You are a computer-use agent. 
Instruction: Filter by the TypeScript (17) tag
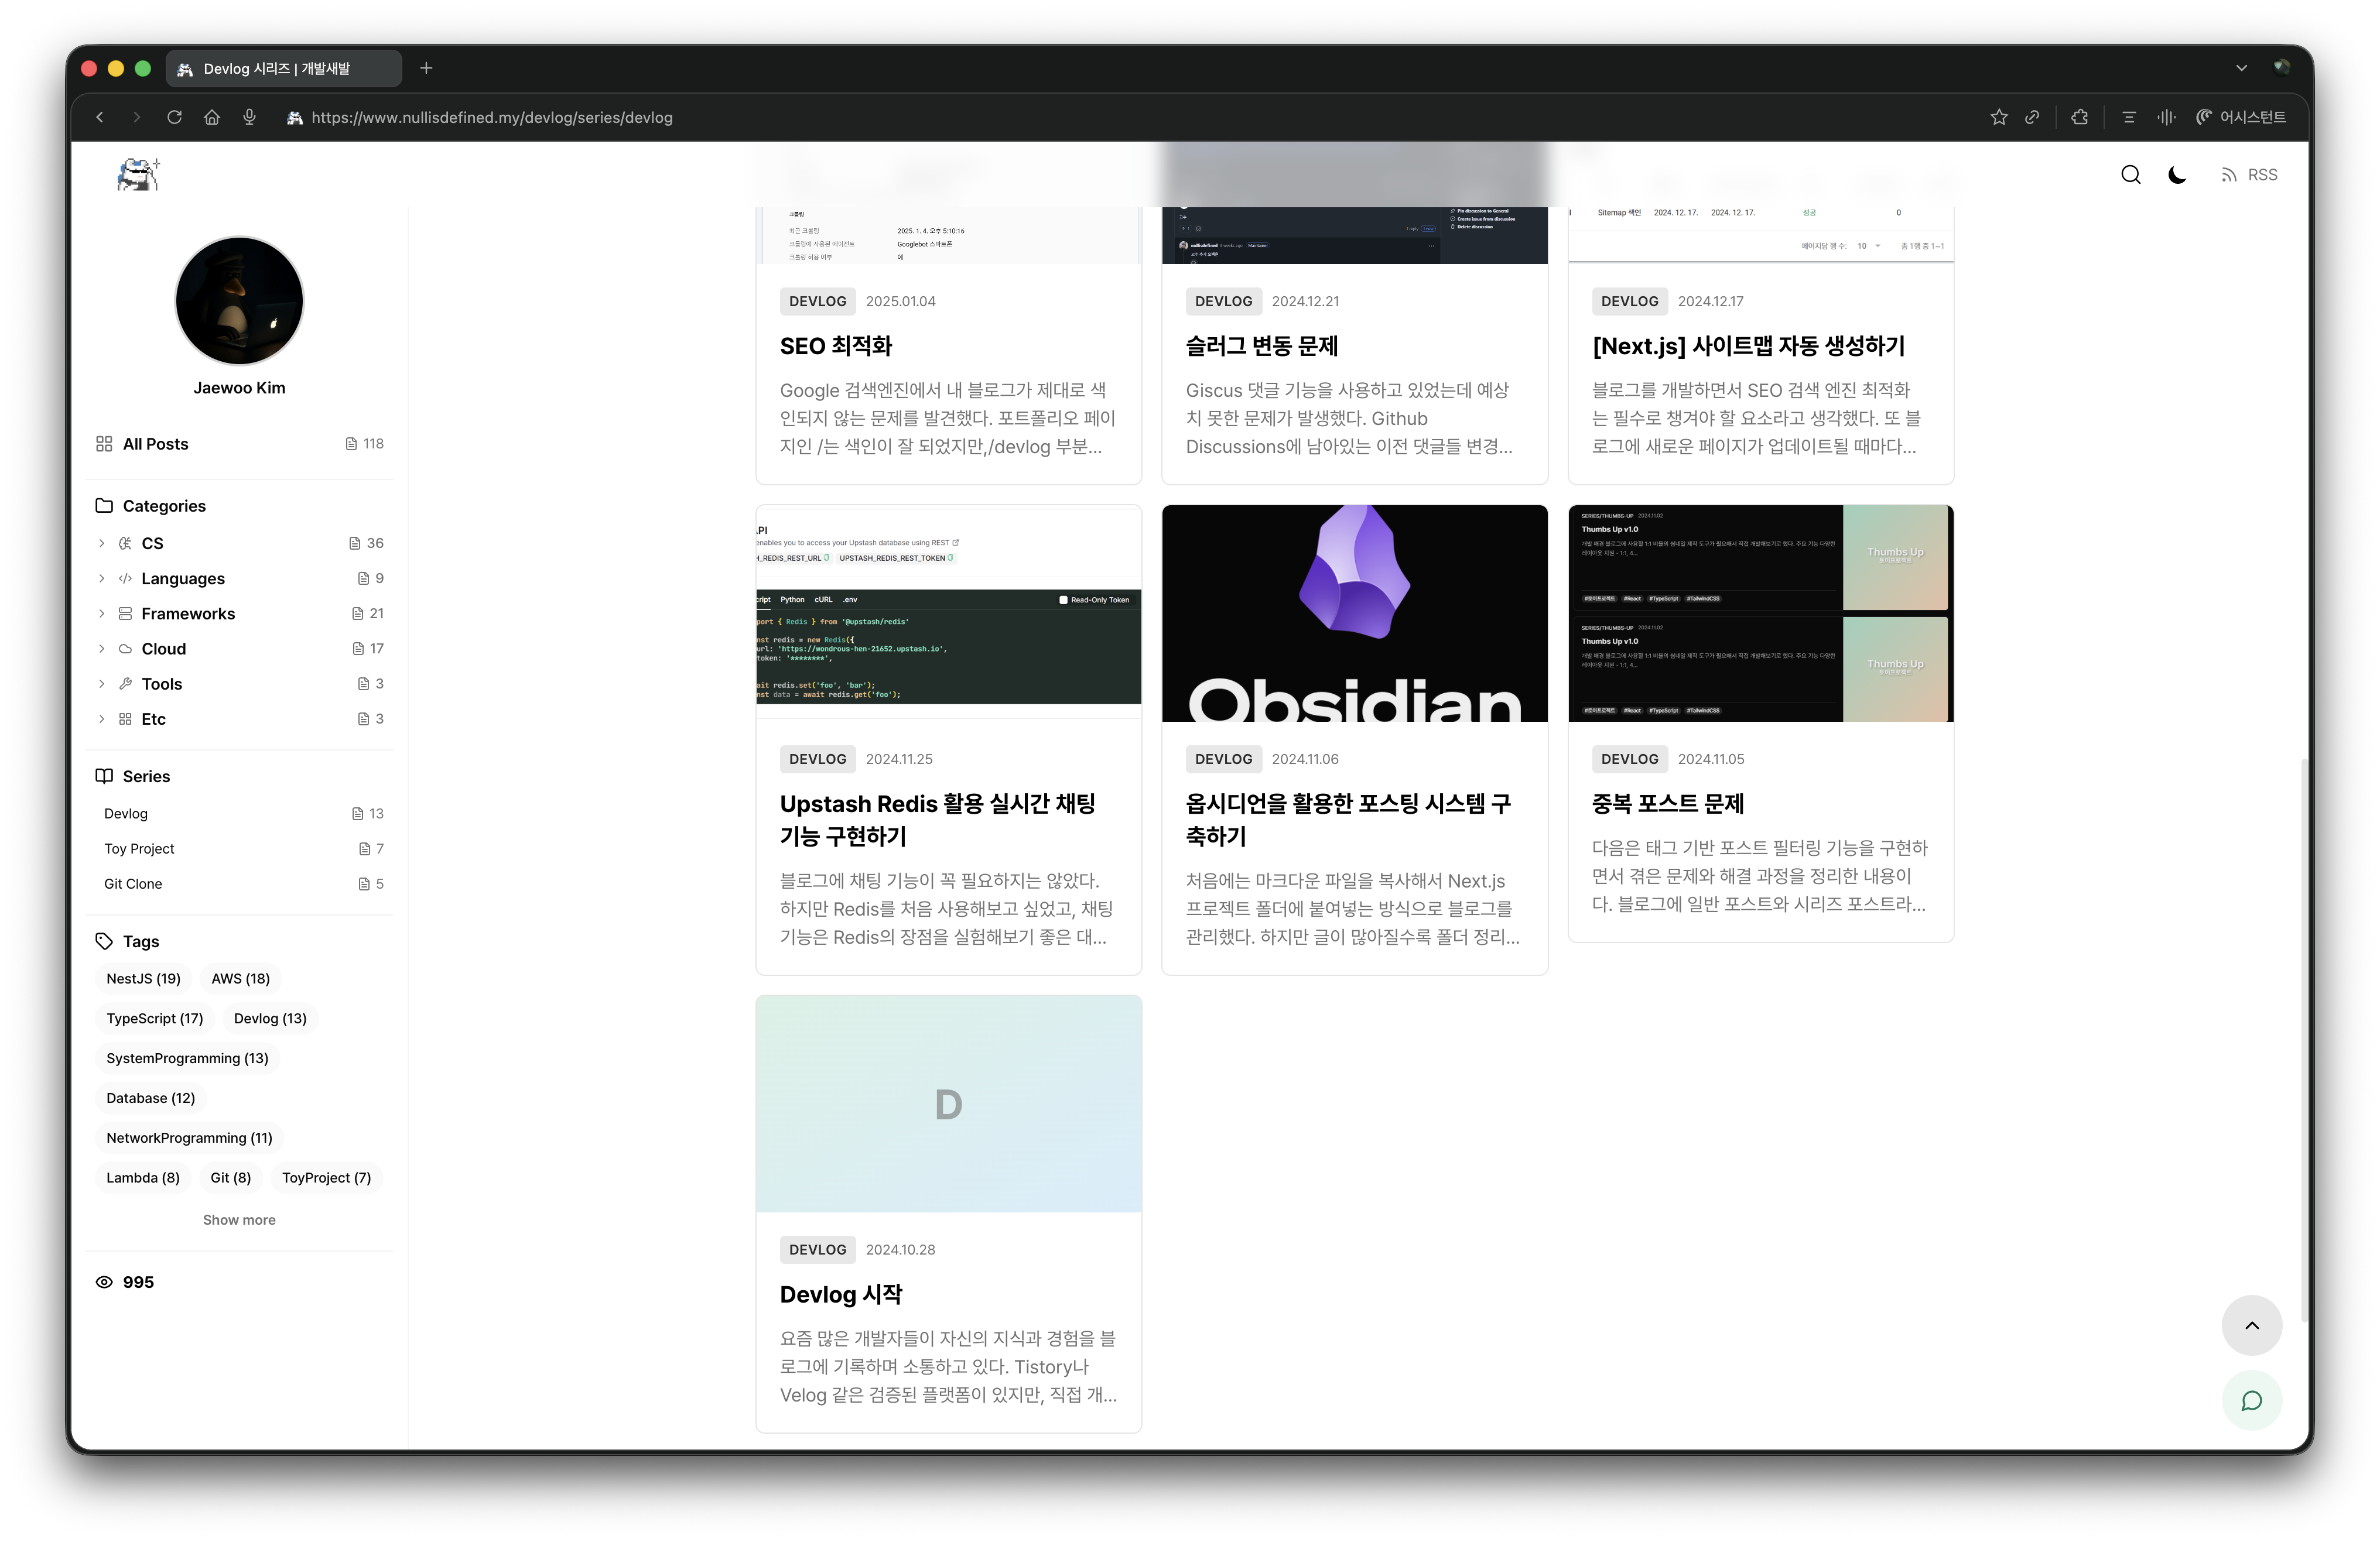(155, 1018)
